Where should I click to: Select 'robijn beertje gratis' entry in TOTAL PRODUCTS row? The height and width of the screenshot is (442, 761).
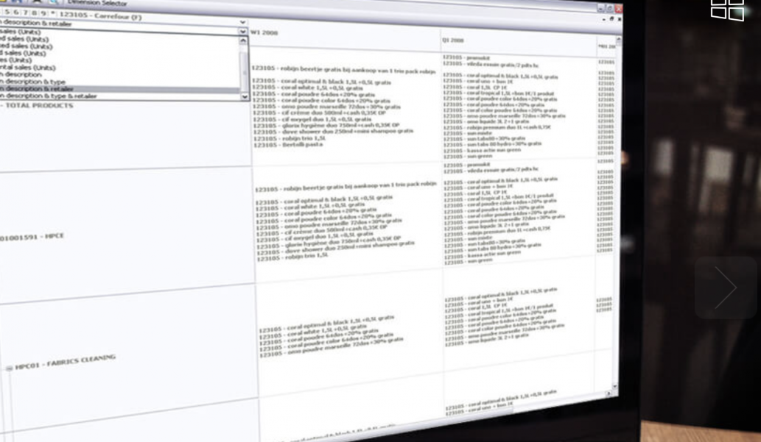(344, 71)
